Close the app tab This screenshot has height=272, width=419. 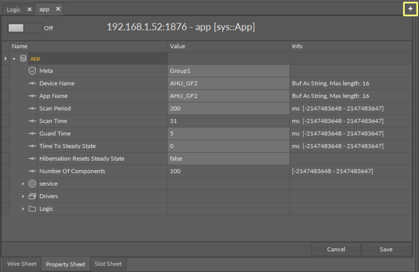[57, 10]
